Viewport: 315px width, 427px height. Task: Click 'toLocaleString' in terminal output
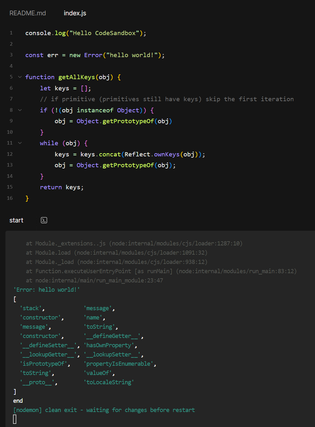coord(109,382)
